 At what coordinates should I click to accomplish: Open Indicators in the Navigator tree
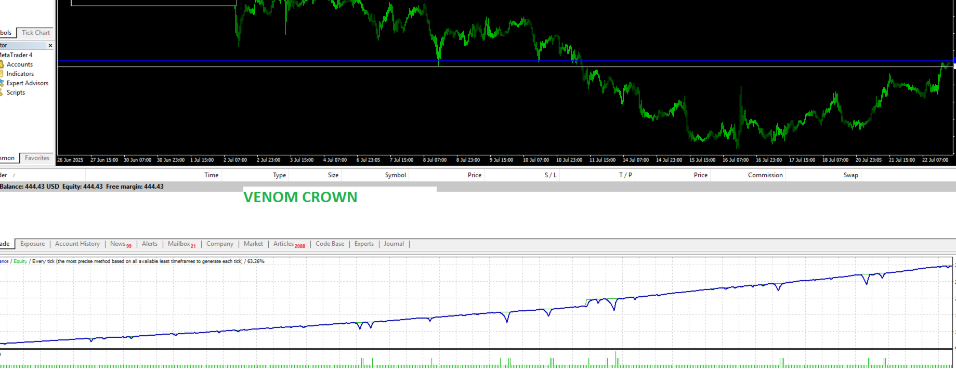[x=20, y=74]
